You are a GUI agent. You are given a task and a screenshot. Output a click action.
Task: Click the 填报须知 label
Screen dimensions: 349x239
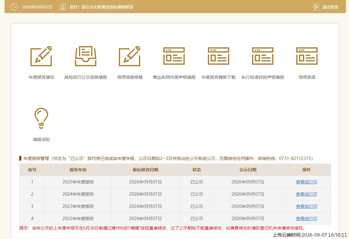click(41, 139)
